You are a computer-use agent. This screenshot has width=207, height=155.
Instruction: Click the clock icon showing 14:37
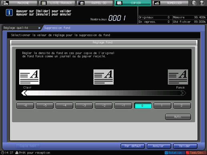click(x=3, y=153)
